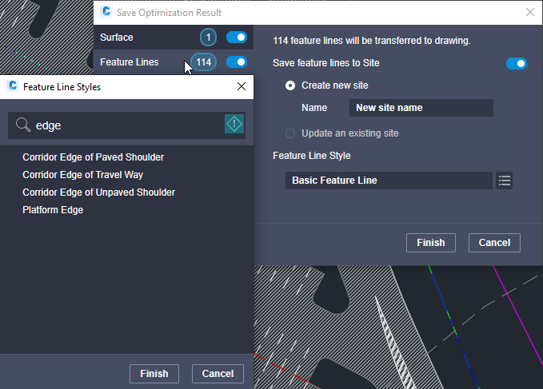This screenshot has width=543, height=389.
Task: Click the Feature Lines count badge showing 114
Action: click(204, 62)
